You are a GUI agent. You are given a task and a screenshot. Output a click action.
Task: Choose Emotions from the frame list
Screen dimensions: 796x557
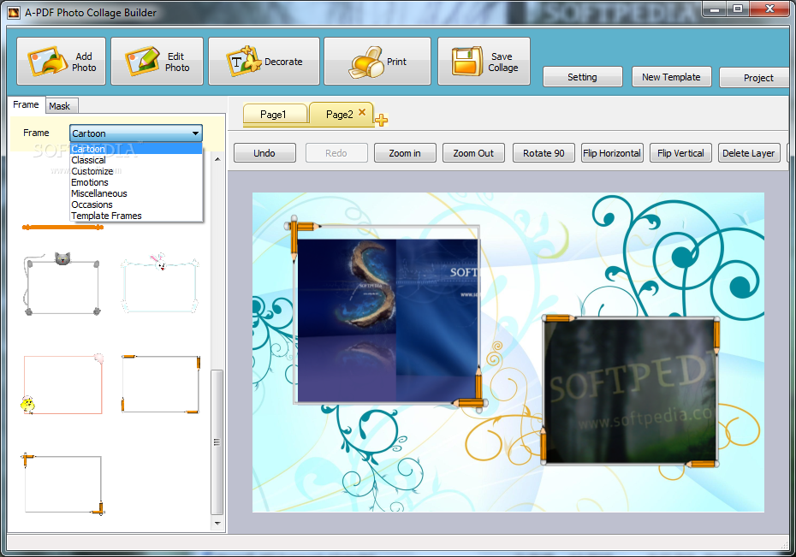[135, 182]
